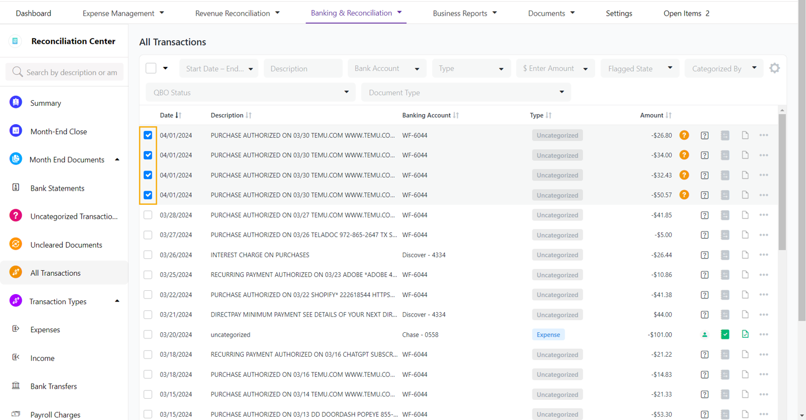
Task: Collapse the Month End Documents section
Action: click(x=117, y=160)
